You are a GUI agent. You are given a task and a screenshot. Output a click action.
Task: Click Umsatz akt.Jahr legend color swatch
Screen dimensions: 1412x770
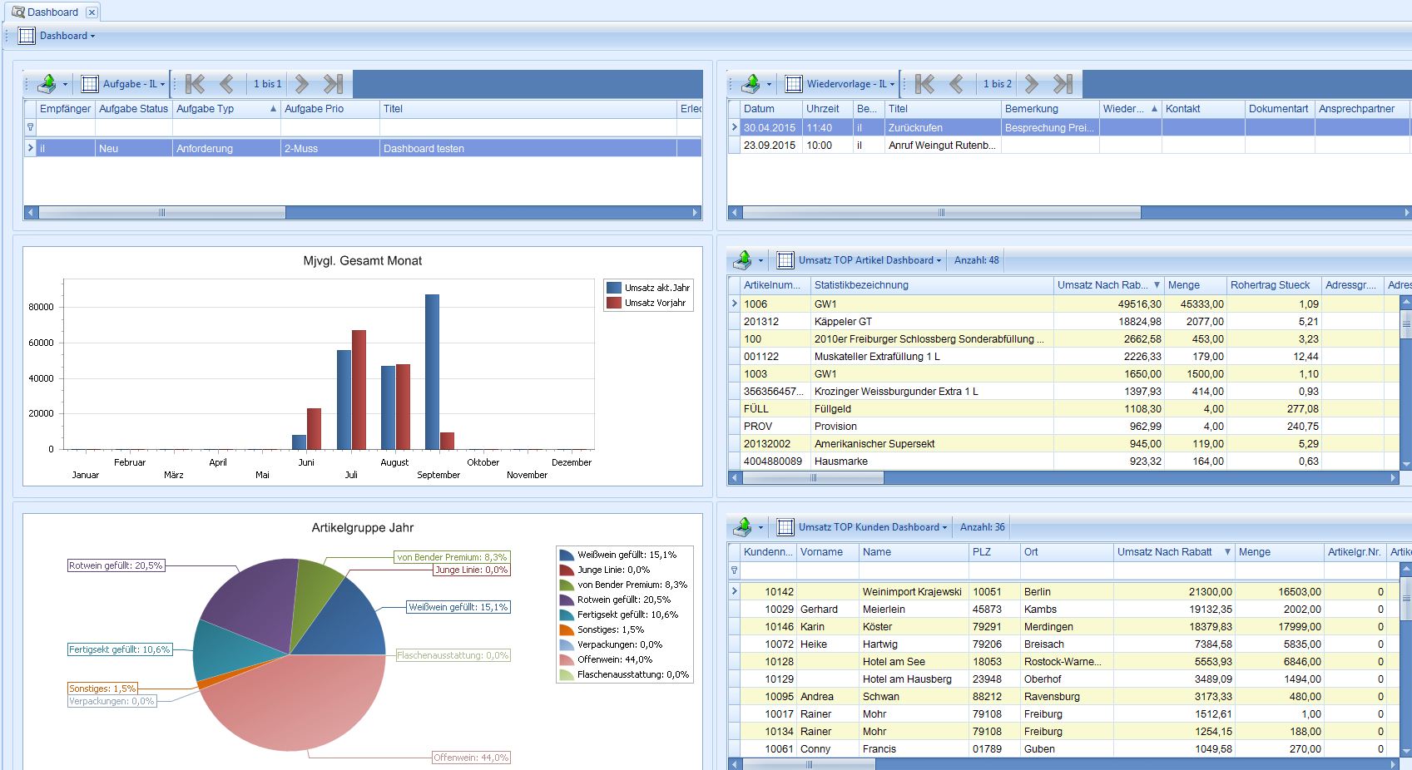[614, 288]
